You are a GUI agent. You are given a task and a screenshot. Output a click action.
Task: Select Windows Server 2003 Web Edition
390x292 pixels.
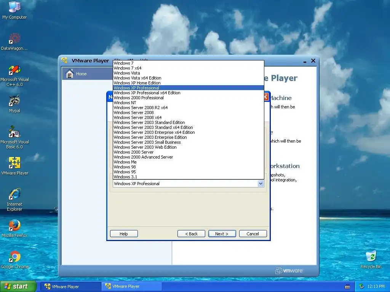[x=188, y=147]
